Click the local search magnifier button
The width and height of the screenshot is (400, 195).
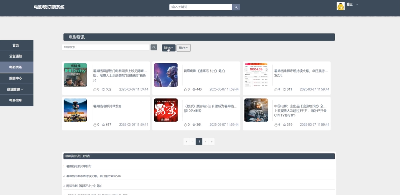pyautogui.click(x=154, y=47)
